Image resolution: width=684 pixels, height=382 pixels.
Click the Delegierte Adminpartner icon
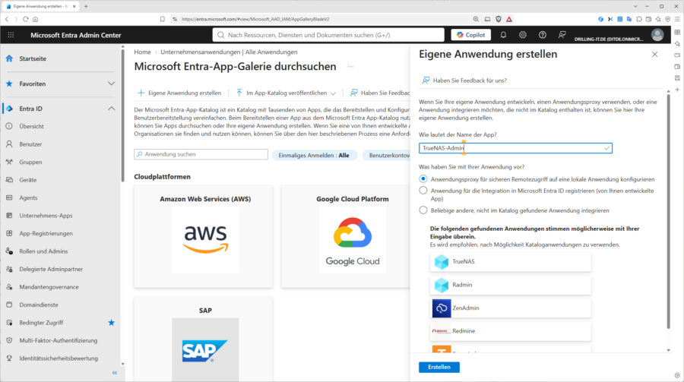coord(9,269)
